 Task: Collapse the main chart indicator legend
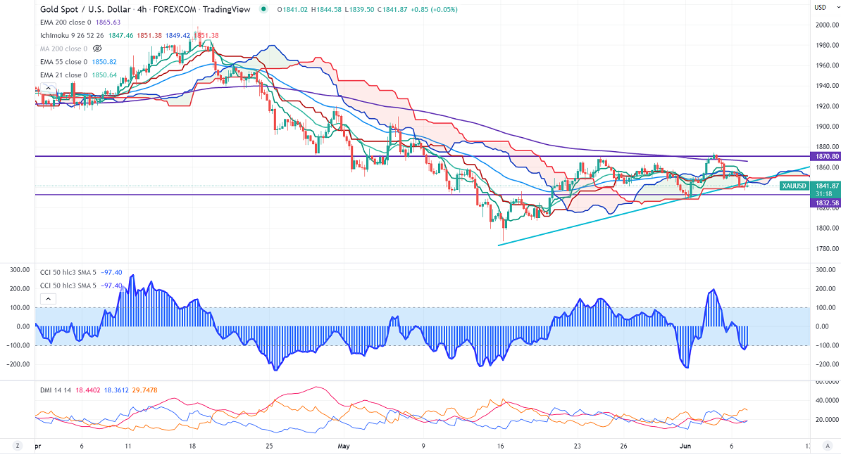[x=49, y=89]
